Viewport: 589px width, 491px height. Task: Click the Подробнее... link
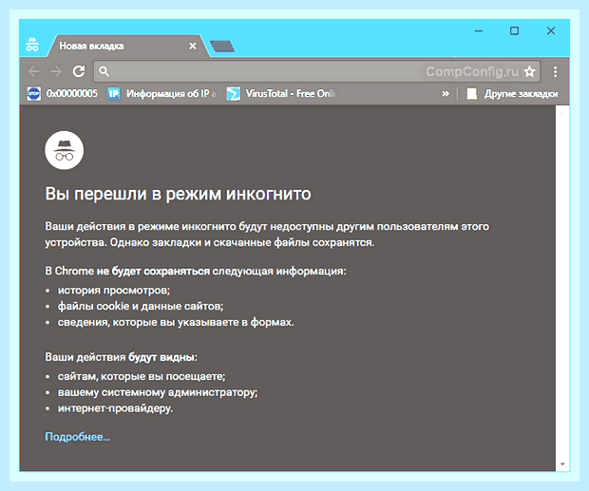77,437
